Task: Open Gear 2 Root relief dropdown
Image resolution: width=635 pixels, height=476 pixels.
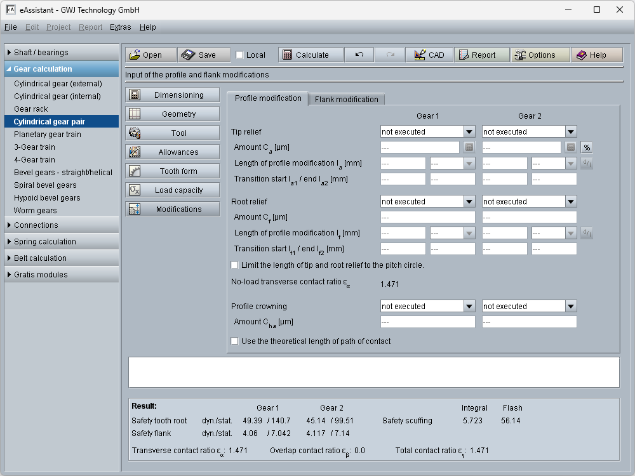Action: point(529,201)
